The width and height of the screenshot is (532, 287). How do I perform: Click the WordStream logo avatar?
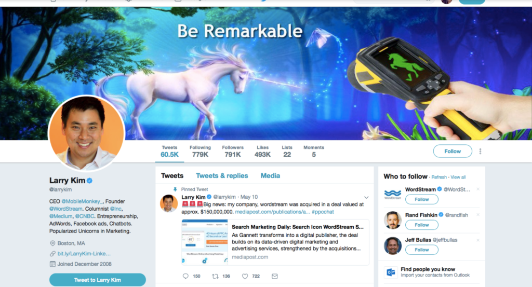[x=393, y=194]
